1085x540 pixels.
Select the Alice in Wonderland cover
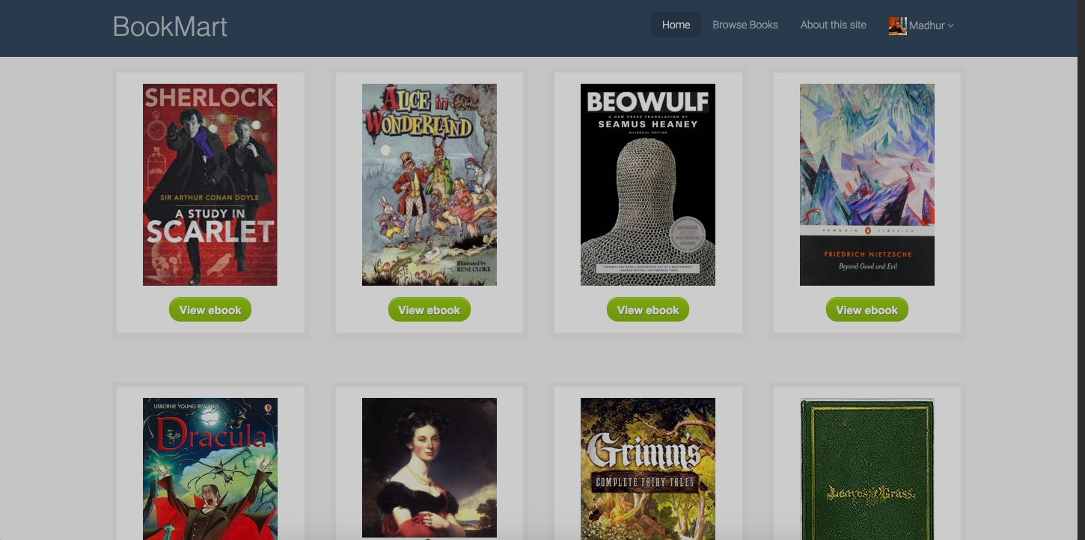click(x=430, y=185)
